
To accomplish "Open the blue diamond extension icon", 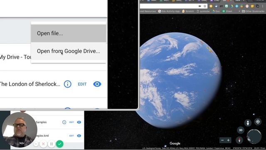I will point(236,6).
